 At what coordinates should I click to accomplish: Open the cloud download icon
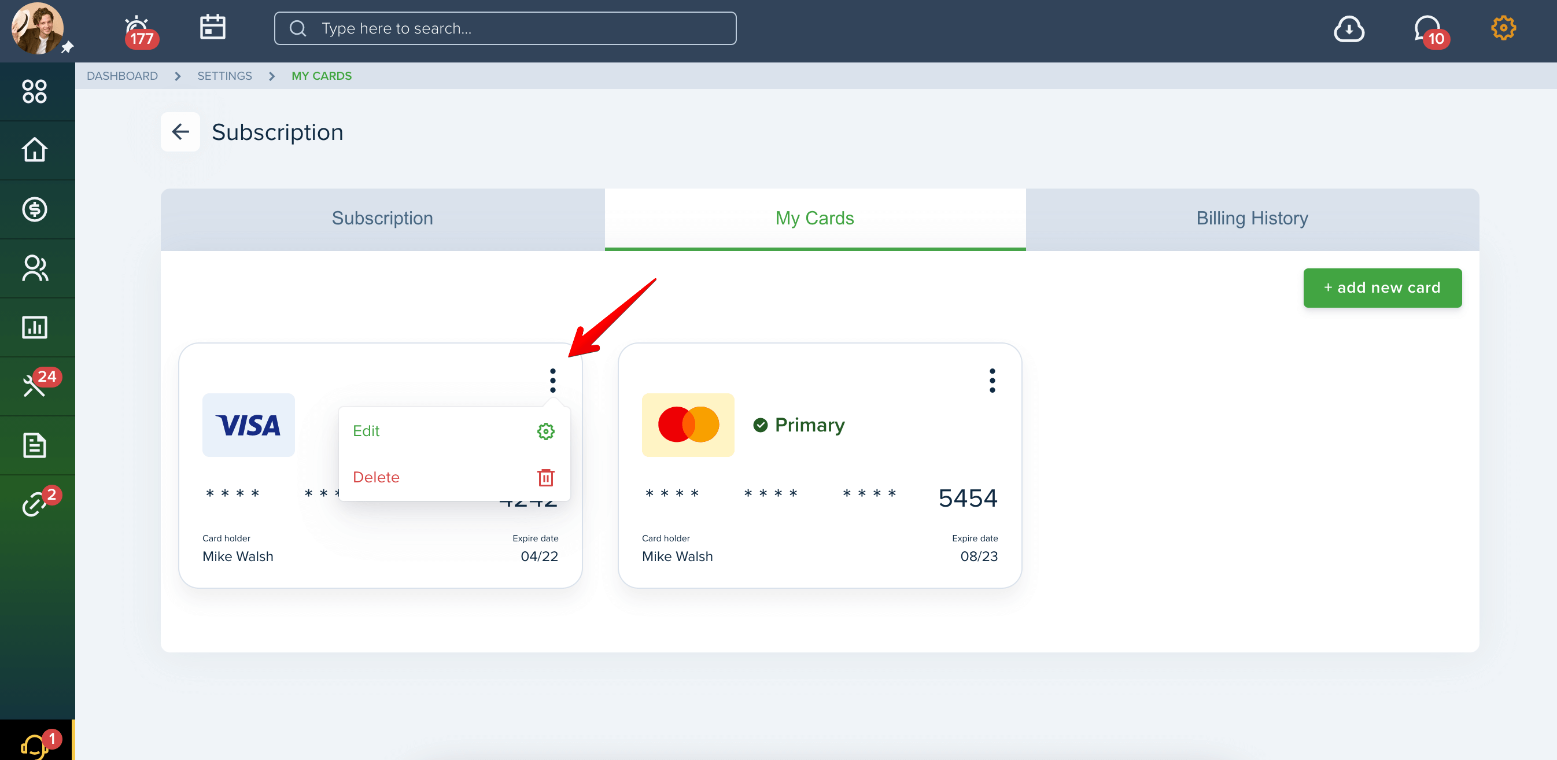[1348, 29]
